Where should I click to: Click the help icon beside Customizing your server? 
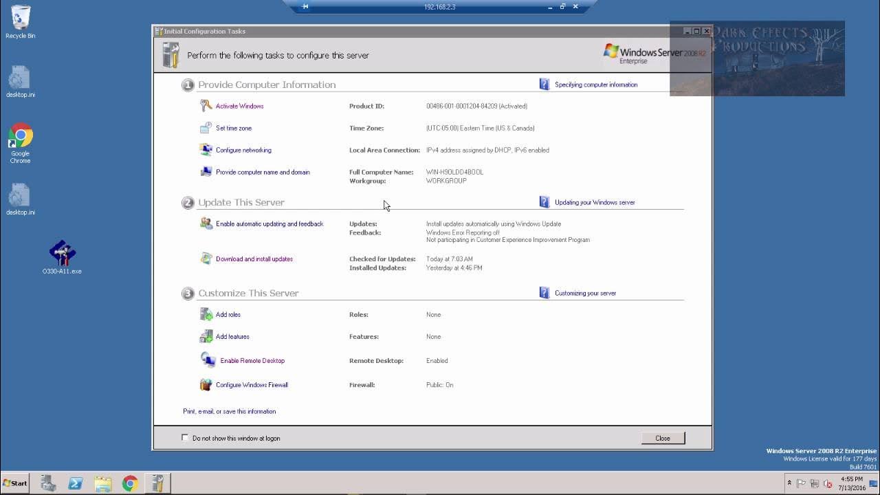pos(544,293)
